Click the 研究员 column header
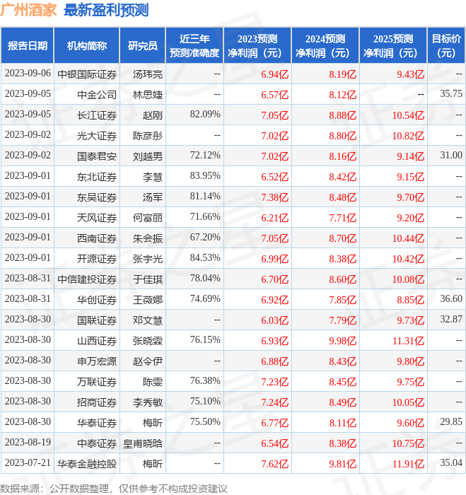The width and height of the screenshot is (466, 495). coord(142,46)
